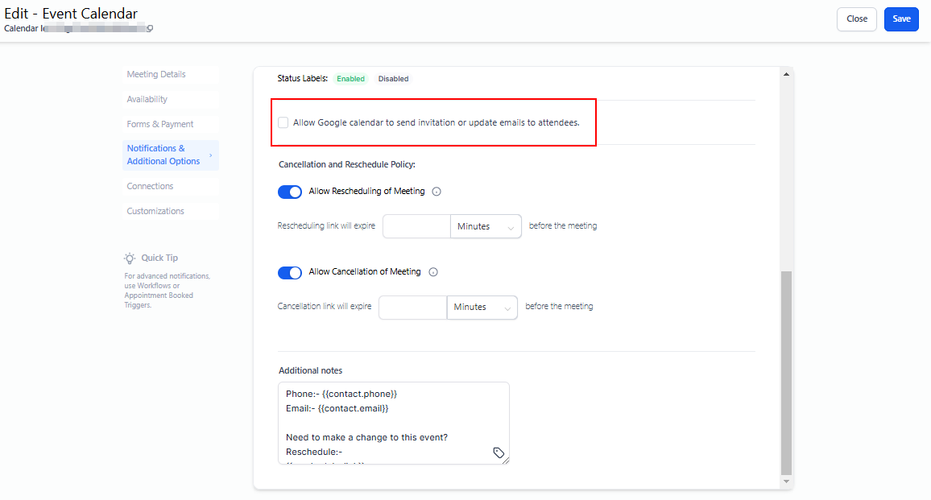Switch to Forms & Payment section
The image size is (931, 500).
click(160, 124)
